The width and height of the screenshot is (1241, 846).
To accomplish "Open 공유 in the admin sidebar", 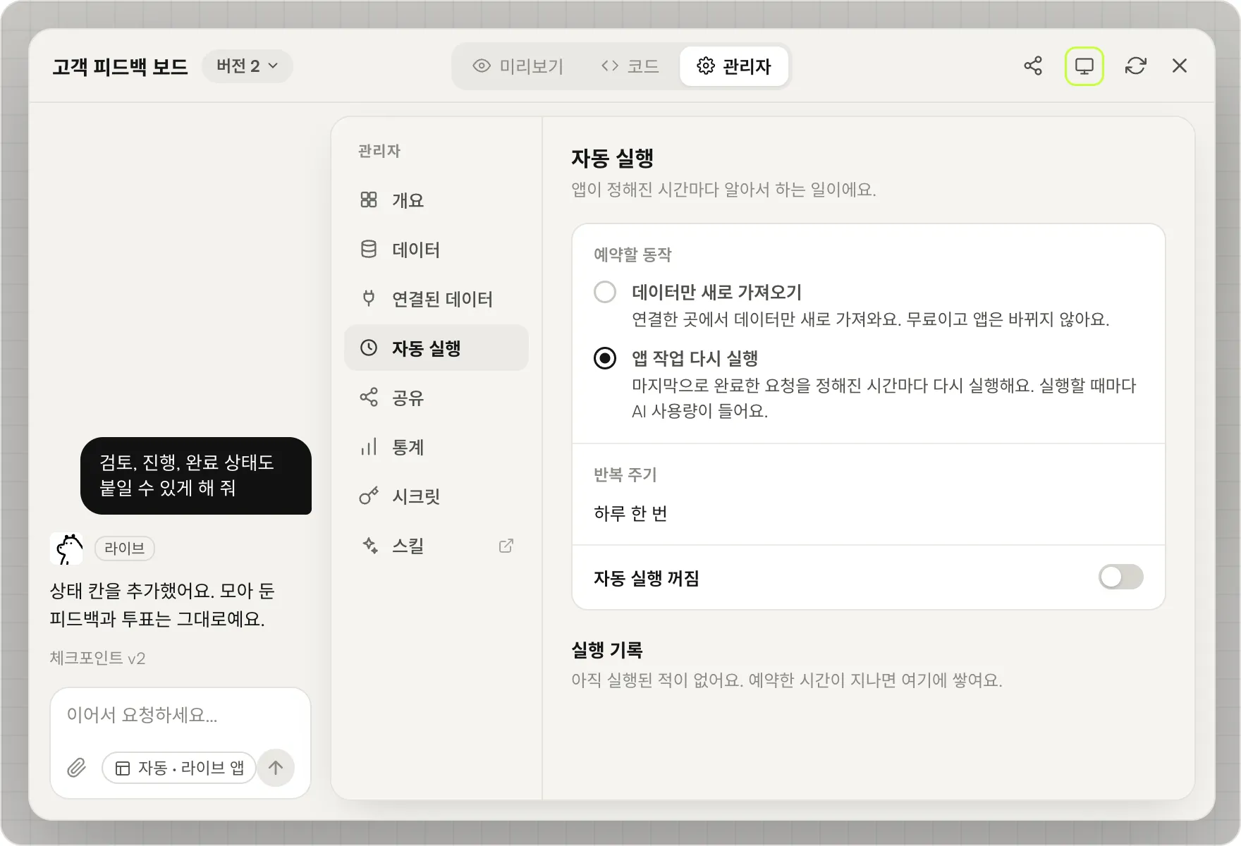I will click(x=436, y=398).
